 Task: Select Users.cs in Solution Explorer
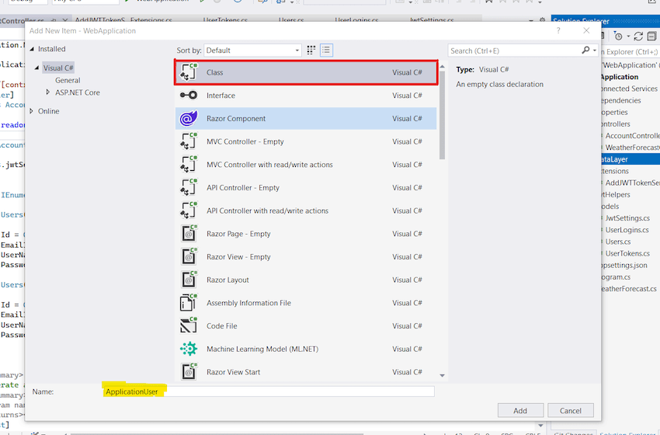618,242
